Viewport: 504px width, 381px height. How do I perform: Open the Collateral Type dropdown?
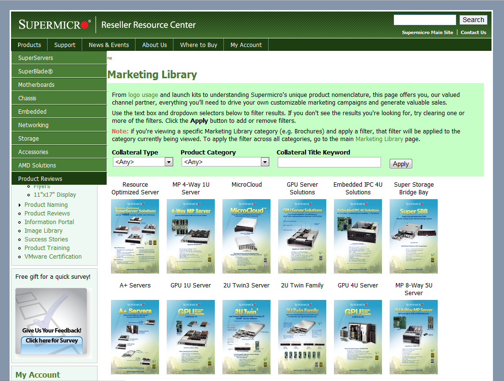[x=143, y=162]
